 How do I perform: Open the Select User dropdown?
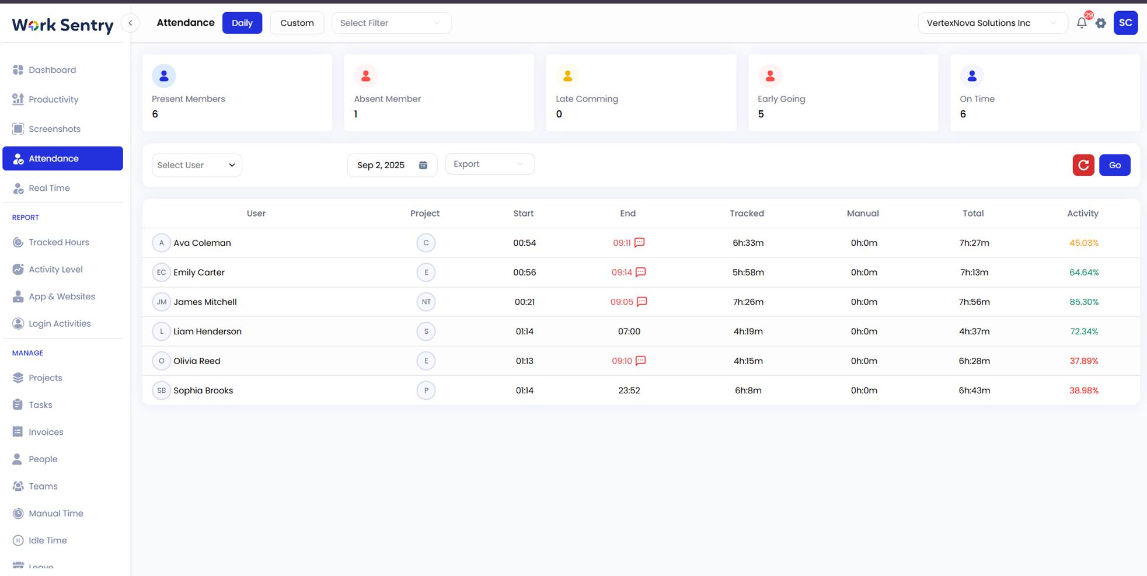[x=197, y=165]
